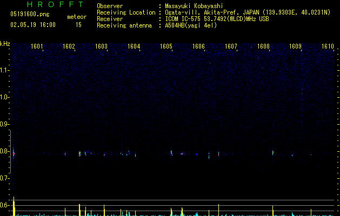340x216 pixels.
Task: Click the 0.9 kHz axis label
Action: point(4,124)
